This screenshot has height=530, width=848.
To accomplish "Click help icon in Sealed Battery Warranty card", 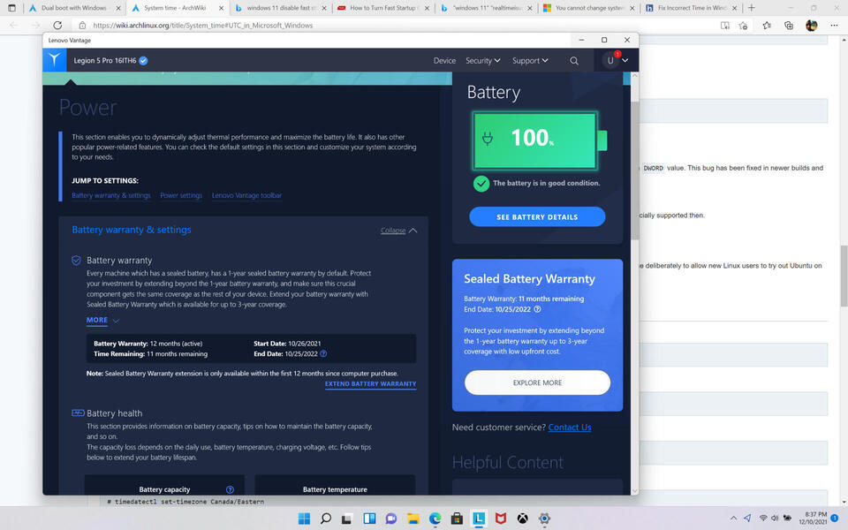I will pyautogui.click(x=537, y=309).
